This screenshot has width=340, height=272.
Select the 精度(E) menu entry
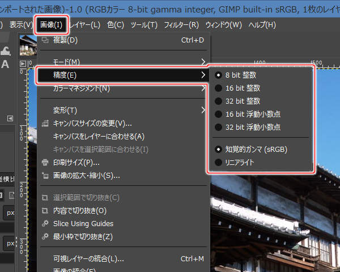pyautogui.click(x=123, y=75)
